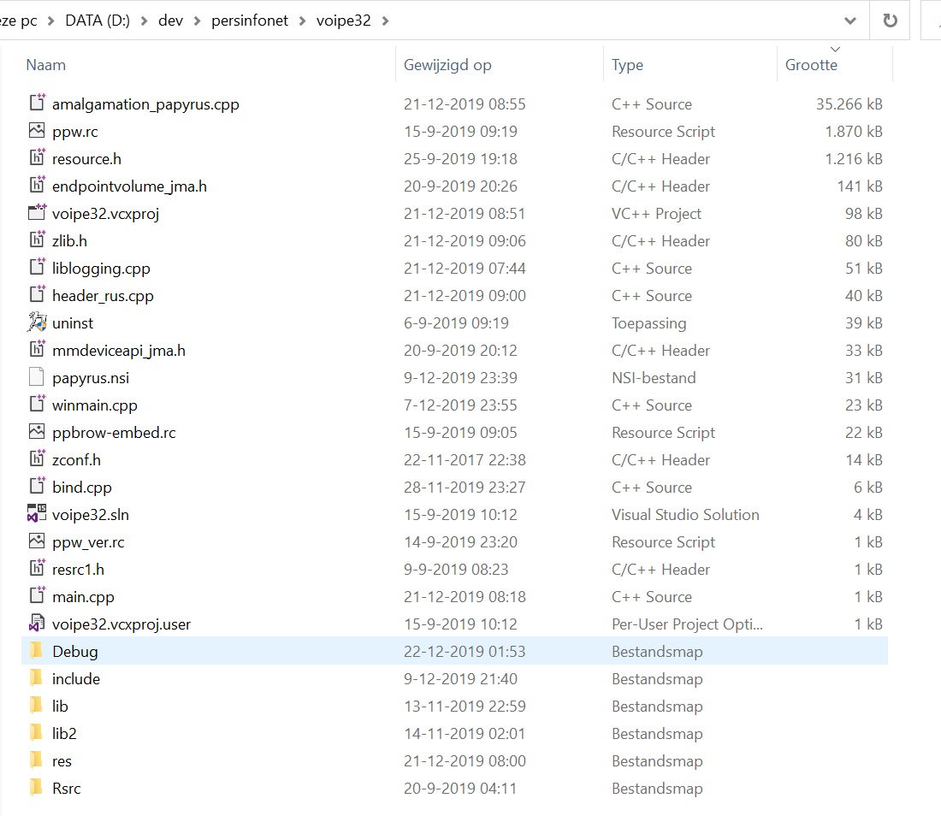Screen dimensions: 941x816
Task: Click the refresh button beside address bar
Action: pos(890,21)
